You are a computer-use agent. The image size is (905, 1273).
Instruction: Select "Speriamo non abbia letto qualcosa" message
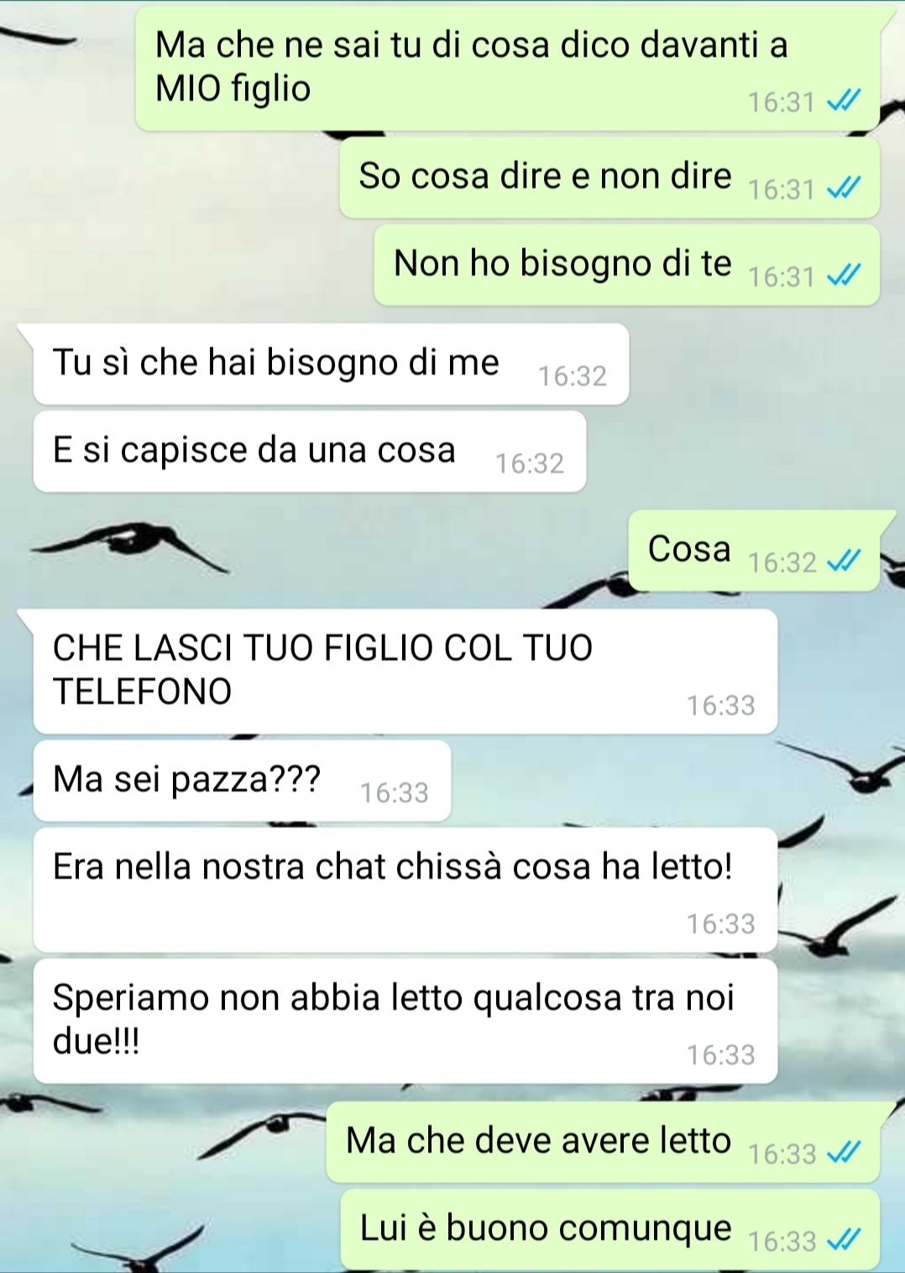coord(405,1021)
